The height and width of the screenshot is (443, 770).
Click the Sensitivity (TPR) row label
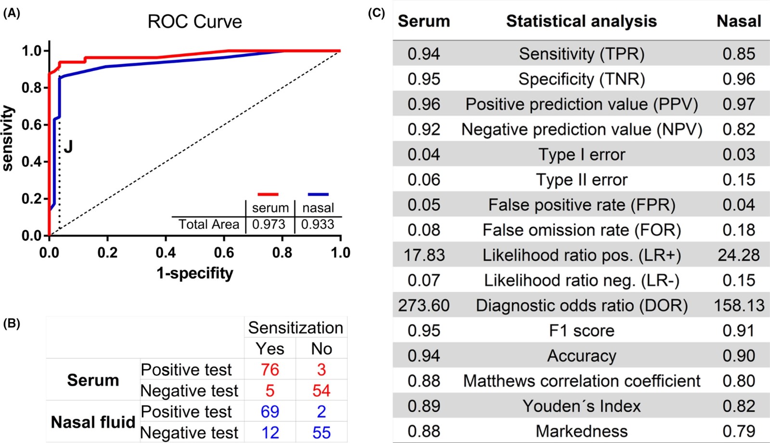pos(581,54)
